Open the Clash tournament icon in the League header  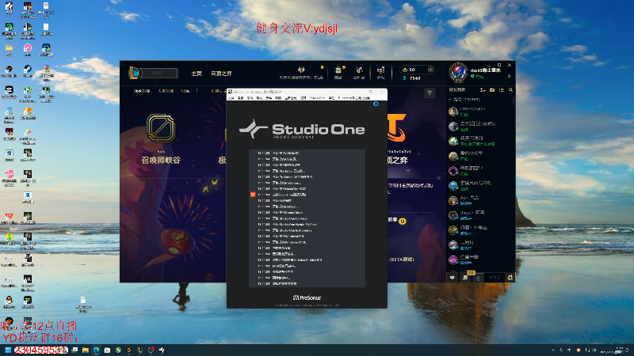[301, 70]
